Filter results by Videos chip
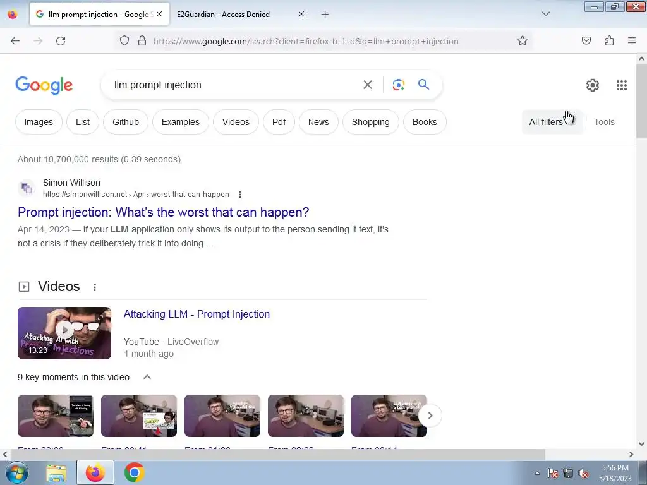The width and height of the screenshot is (647, 485). pyautogui.click(x=236, y=122)
